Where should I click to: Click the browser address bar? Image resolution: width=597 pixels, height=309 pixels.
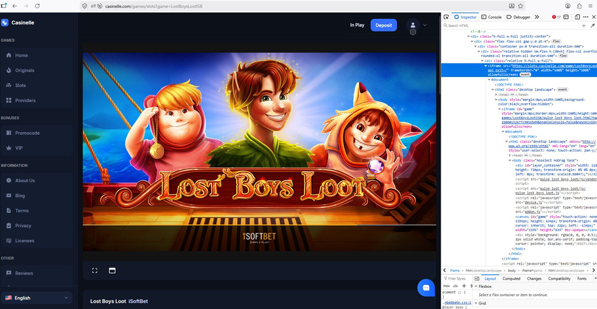coord(294,6)
